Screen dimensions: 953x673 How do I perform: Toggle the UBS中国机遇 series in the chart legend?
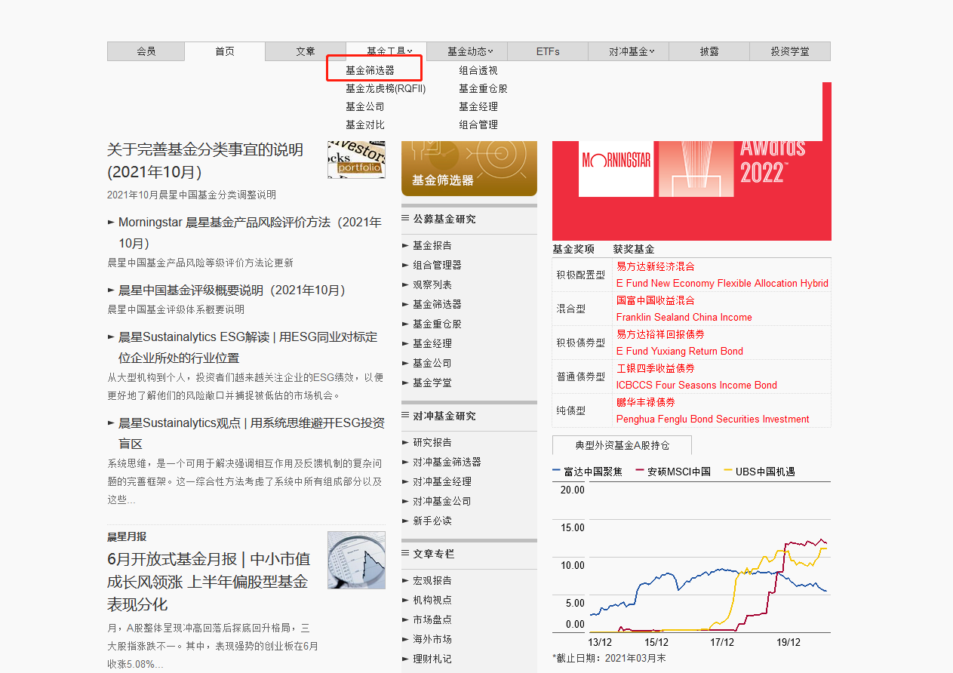(758, 470)
